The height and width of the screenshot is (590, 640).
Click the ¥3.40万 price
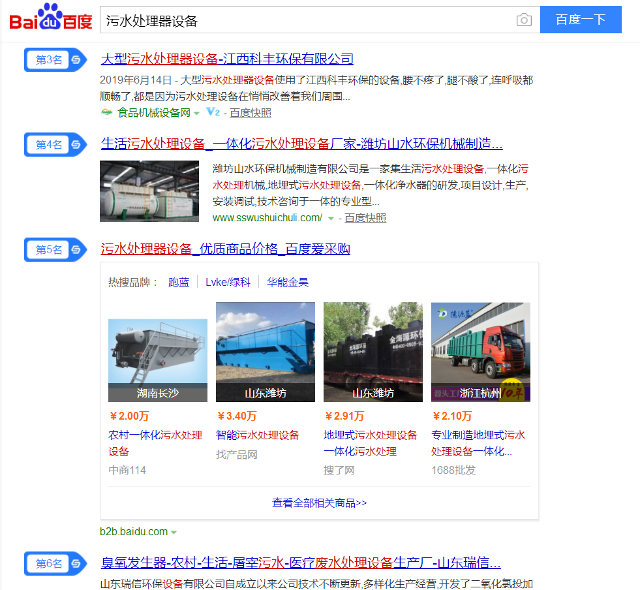pos(237,416)
